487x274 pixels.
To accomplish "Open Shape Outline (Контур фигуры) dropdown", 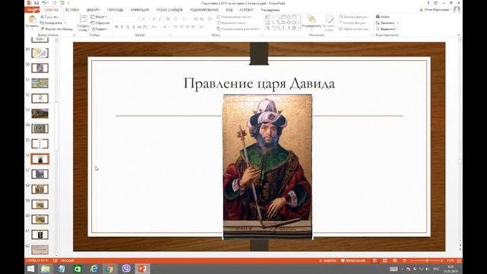I will pyautogui.click(x=353, y=23).
